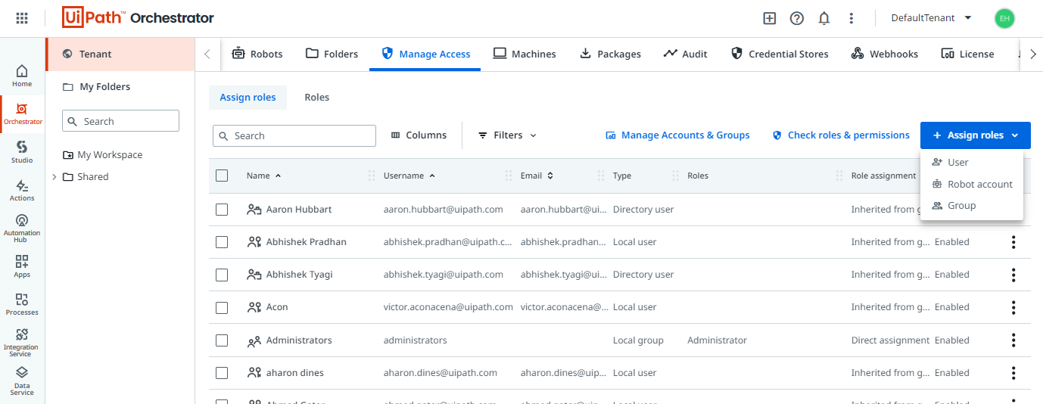
Task: Open the app launcher grid icon
Action: point(22,18)
